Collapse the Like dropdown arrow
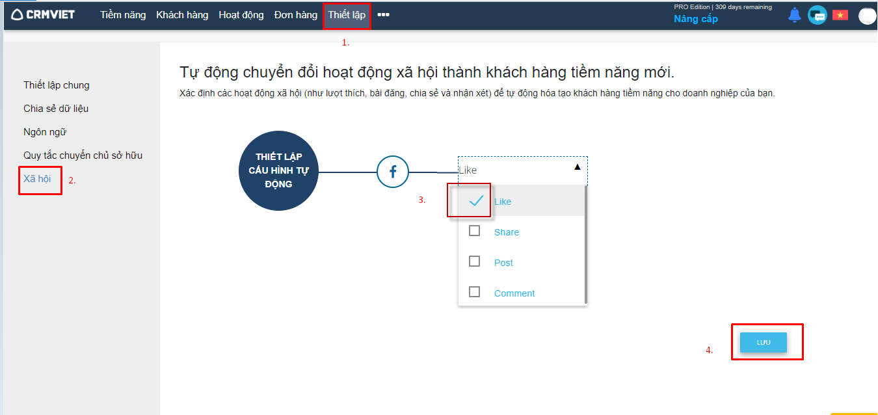This screenshot has width=878, height=415. pos(577,167)
